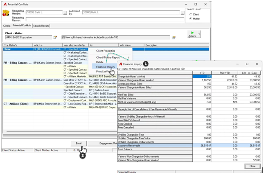Click the Description column header
The image size is (265, 177).
[177, 45]
